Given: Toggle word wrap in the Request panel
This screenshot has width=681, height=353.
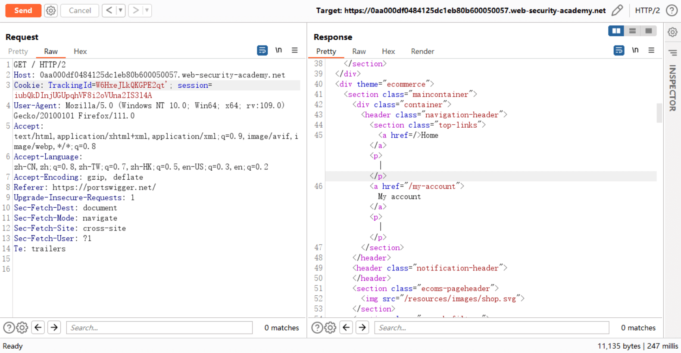Looking at the screenshot, I should [262, 50].
